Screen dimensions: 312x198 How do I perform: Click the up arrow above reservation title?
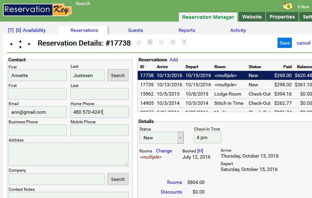click(20, 41)
